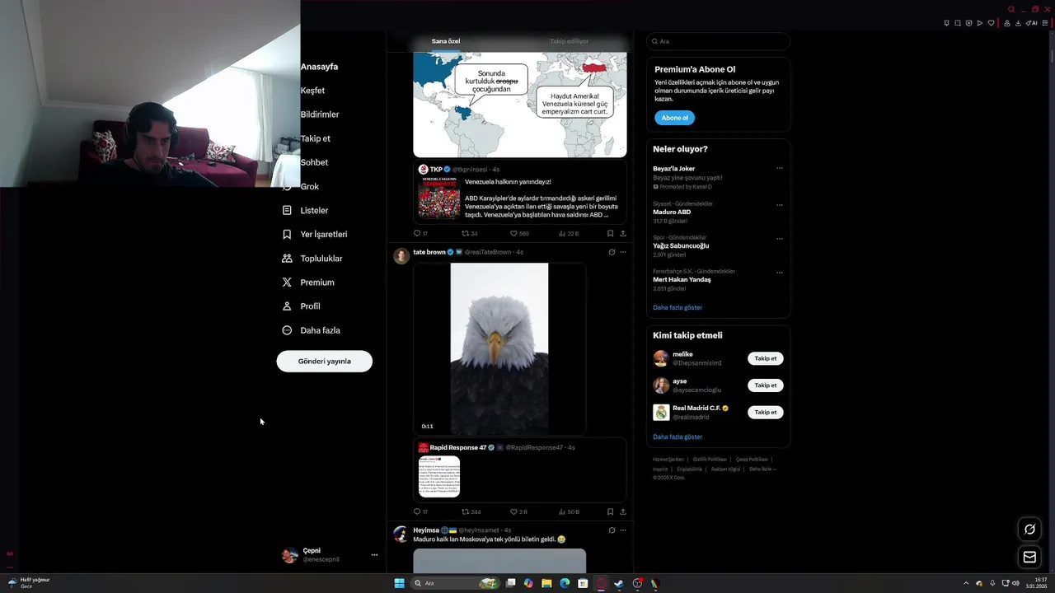This screenshot has height=593, width=1055.
Task: Click Grok explain icon on Heyimsa post
Action: point(612,530)
